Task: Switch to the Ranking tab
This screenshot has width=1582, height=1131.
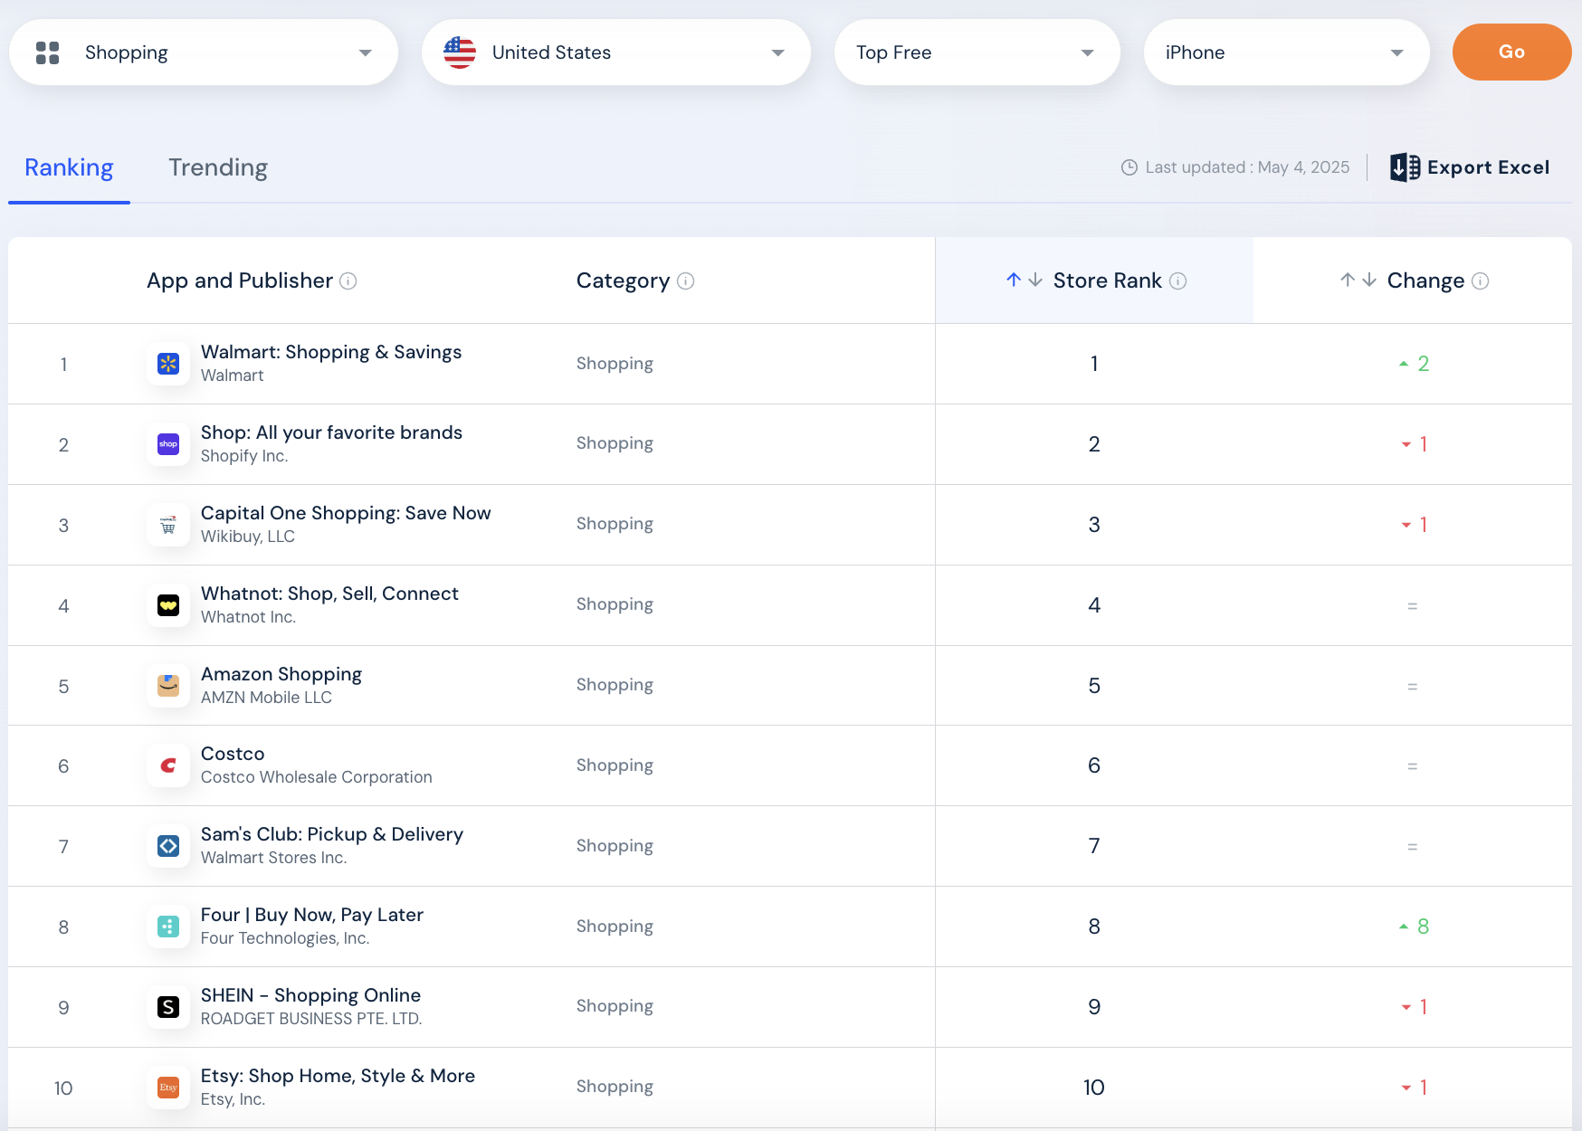Action: point(69,168)
